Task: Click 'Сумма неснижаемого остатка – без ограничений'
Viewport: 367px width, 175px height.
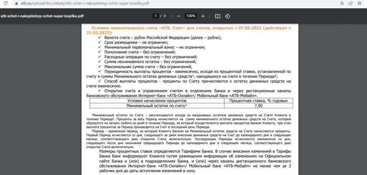Action: pyautogui.click(x=150, y=62)
